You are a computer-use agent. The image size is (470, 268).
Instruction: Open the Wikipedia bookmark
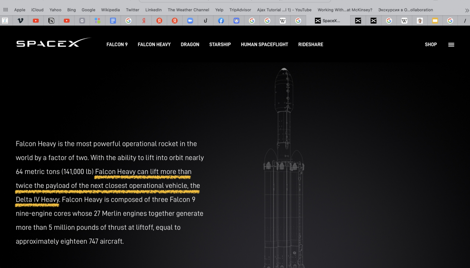110,10
